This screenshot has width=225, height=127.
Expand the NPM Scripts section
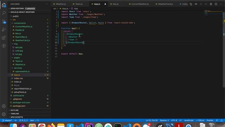tap(29, 117)
